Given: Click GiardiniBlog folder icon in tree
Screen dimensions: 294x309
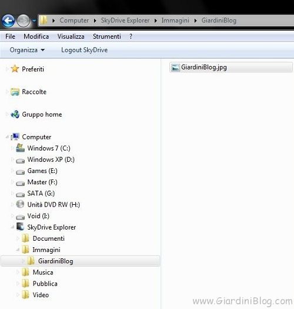Looking at the screenshot, I should pyautogui.click(x=31, y=261).
